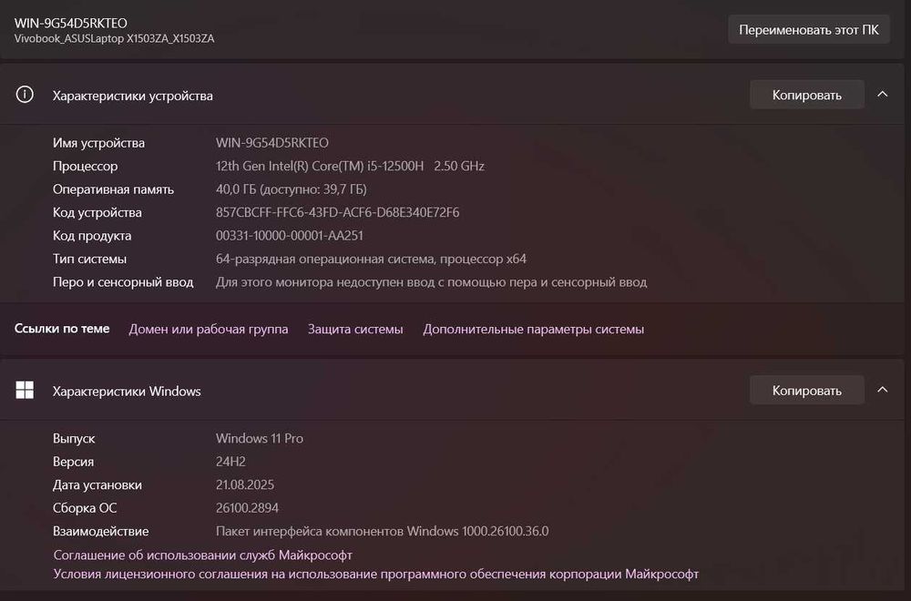Click the product ID 00331-10000-00001-AA251
911x601 pixels.
click(x=290, y=235)
